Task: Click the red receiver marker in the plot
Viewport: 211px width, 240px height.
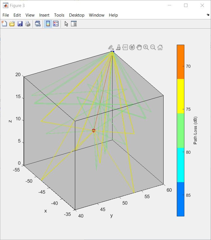Action: pyautogui.click(x=94, y=130)
